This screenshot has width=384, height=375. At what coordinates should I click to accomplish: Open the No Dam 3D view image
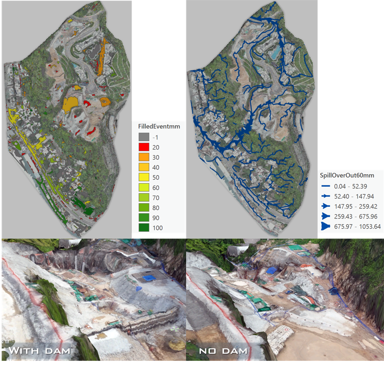point(285,300)
